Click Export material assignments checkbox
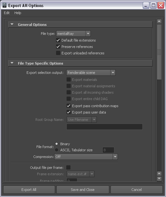This screenshot has height=197, width=166. coord(69,86)
